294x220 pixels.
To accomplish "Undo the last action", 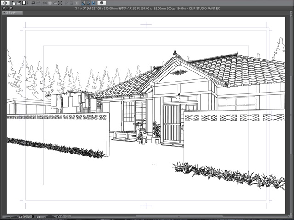I will click(x=34, y=3).
